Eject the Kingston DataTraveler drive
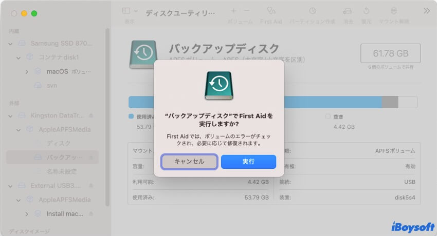Image resolution: width=437 pixels, height=236 pixels. click(x=91, y=115)
